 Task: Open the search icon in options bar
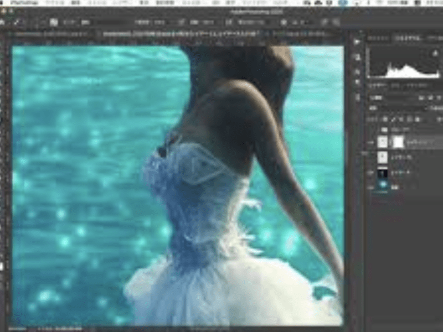click(325, 22)
